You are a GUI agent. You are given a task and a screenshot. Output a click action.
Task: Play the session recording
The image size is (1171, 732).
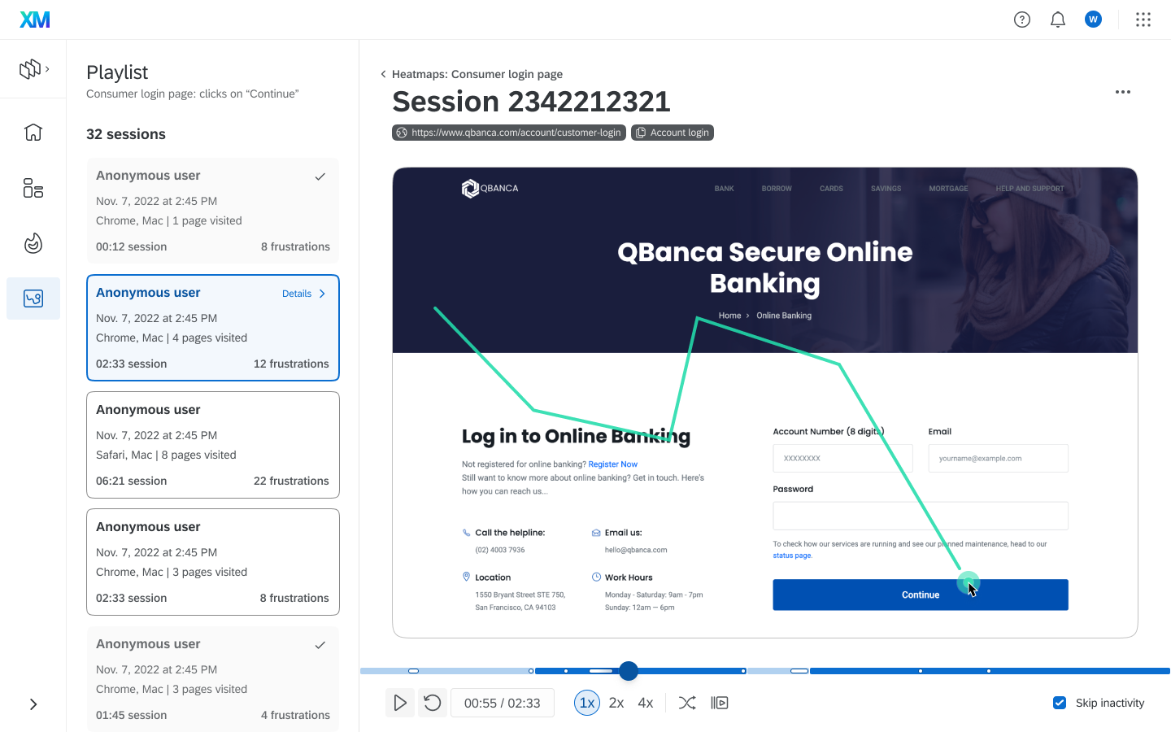(399, 703)
